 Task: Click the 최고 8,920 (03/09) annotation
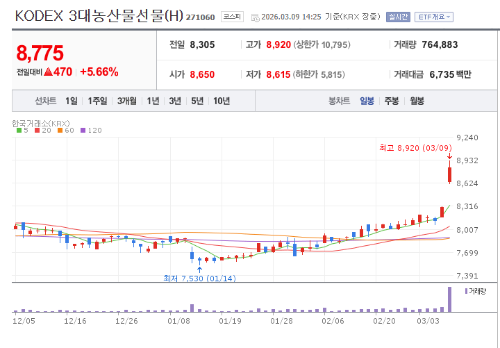tap(415, 148)
